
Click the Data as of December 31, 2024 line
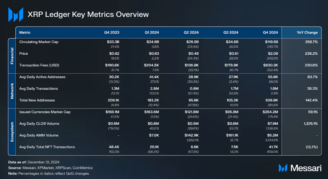tap(34, 162)
